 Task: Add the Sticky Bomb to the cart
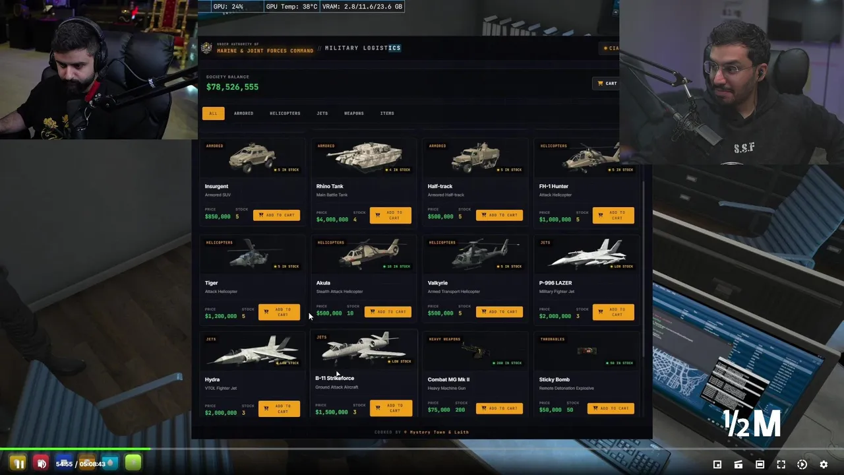coord(611,408)
